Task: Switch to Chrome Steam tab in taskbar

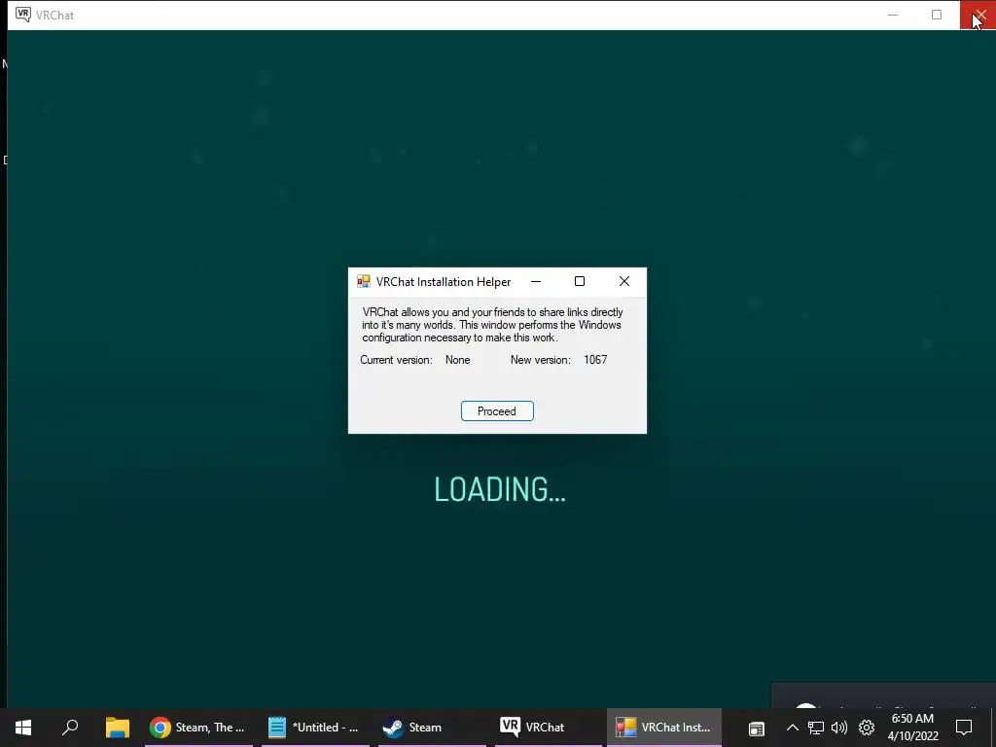Action: tap(198, 727)
